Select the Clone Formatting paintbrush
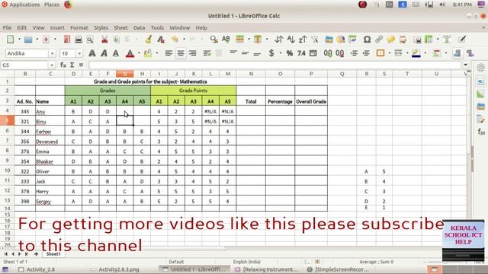488x274 pixels. pyautogui.click(x=149, y=40)
